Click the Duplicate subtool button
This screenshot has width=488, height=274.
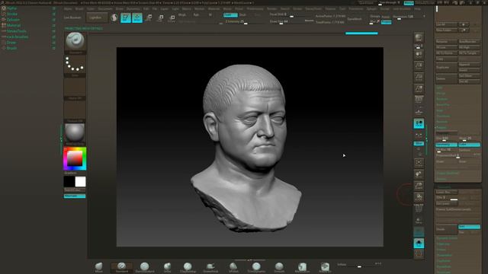click(x=446, y=68)
